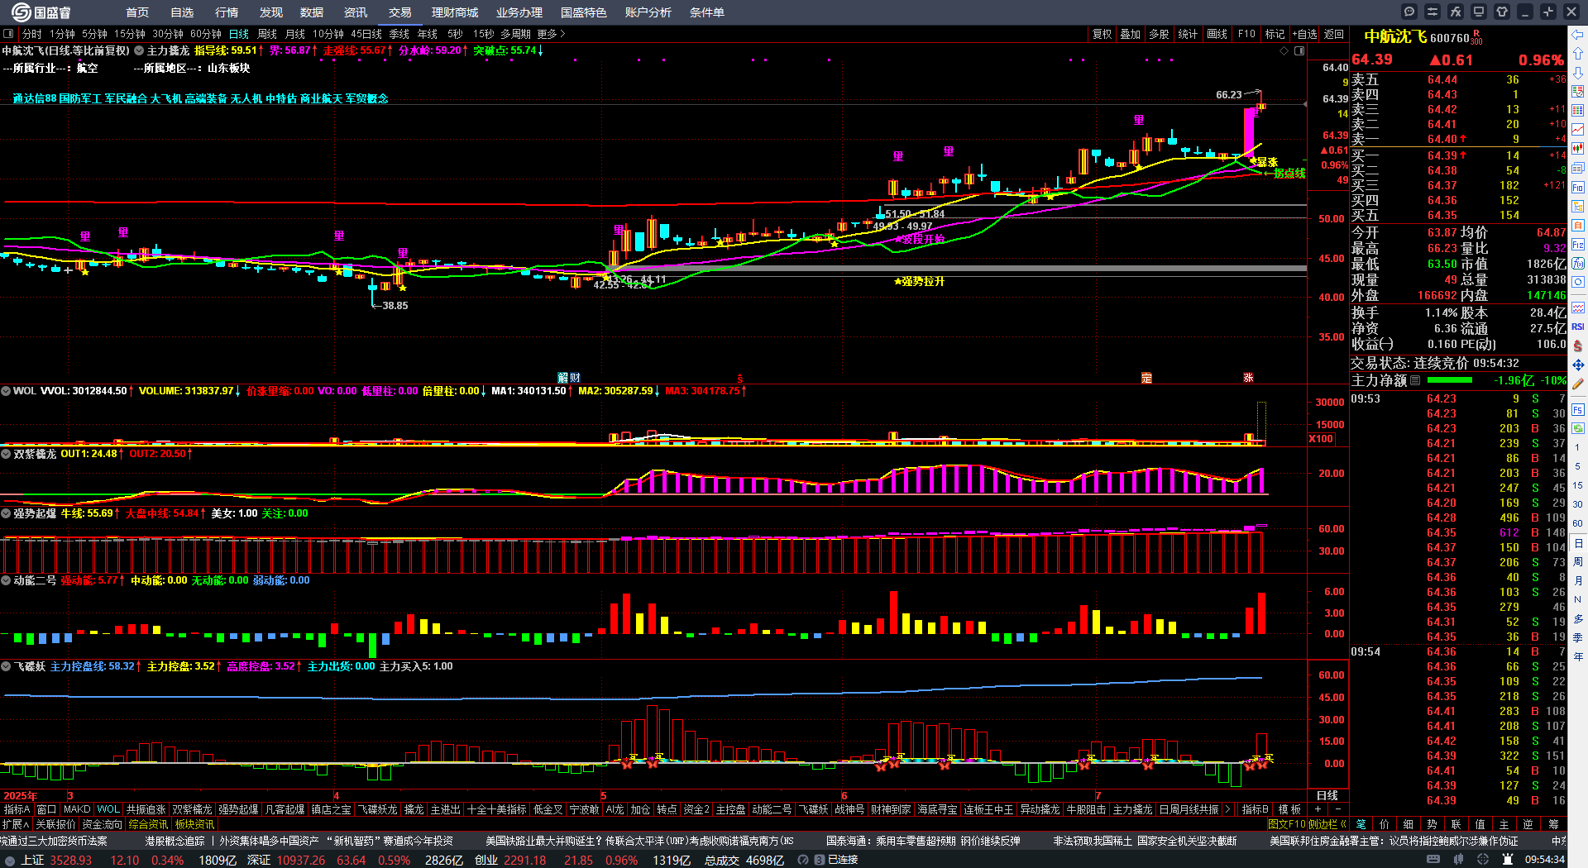Click the keyboard icon in the status bar
The height and width of the screenshot is (868, 1588).
point(1434,860)
